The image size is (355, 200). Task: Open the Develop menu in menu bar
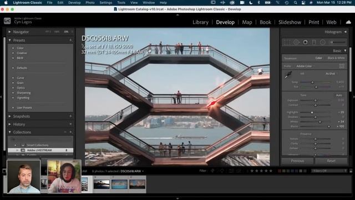pos(74,3)
